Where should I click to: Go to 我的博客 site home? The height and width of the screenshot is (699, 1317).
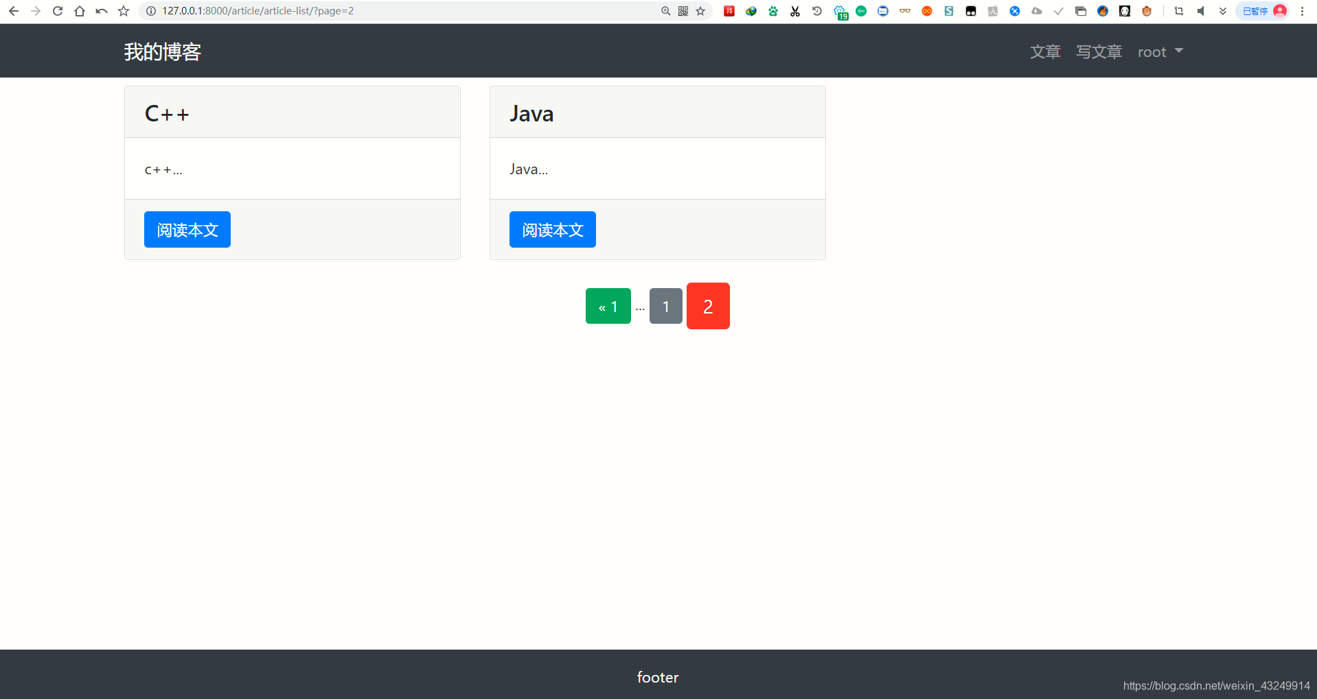163,51
